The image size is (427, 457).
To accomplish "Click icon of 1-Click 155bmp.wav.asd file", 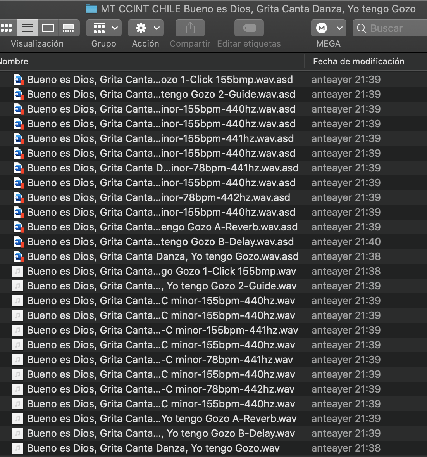I will coord(18,80).
